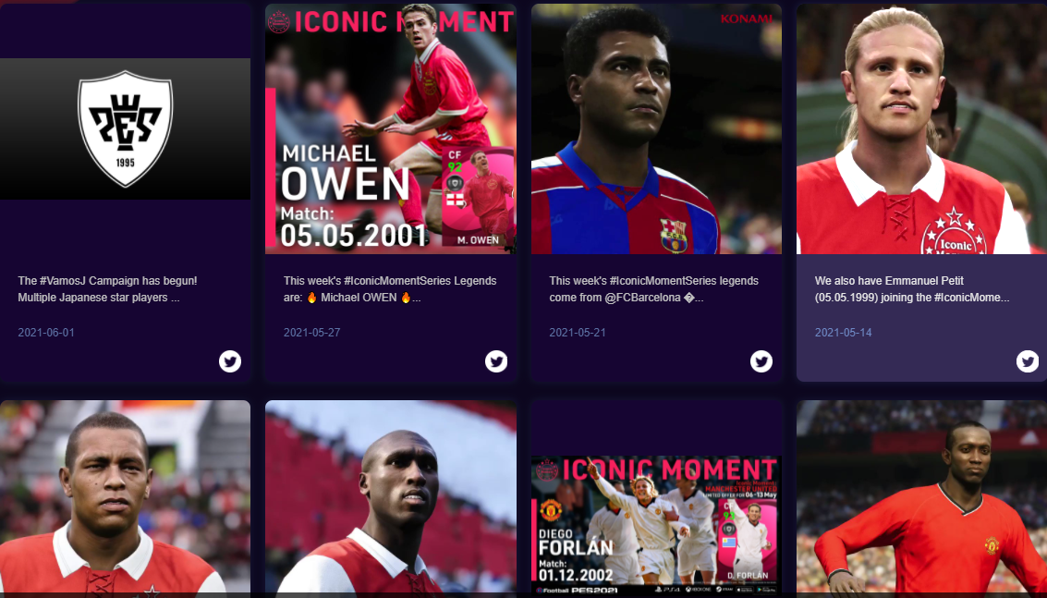Click the 2021-05-14 post date
The image size is (1047, 598).
843,332
